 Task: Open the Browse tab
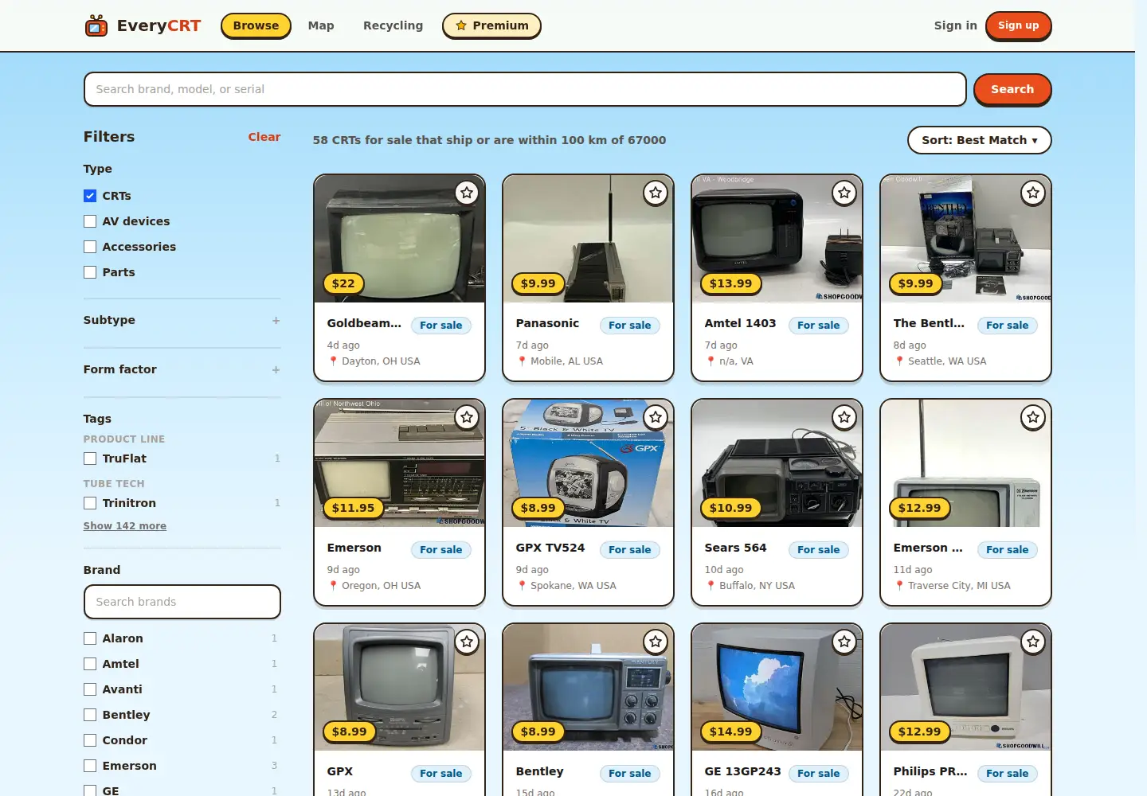click(256, 25)
